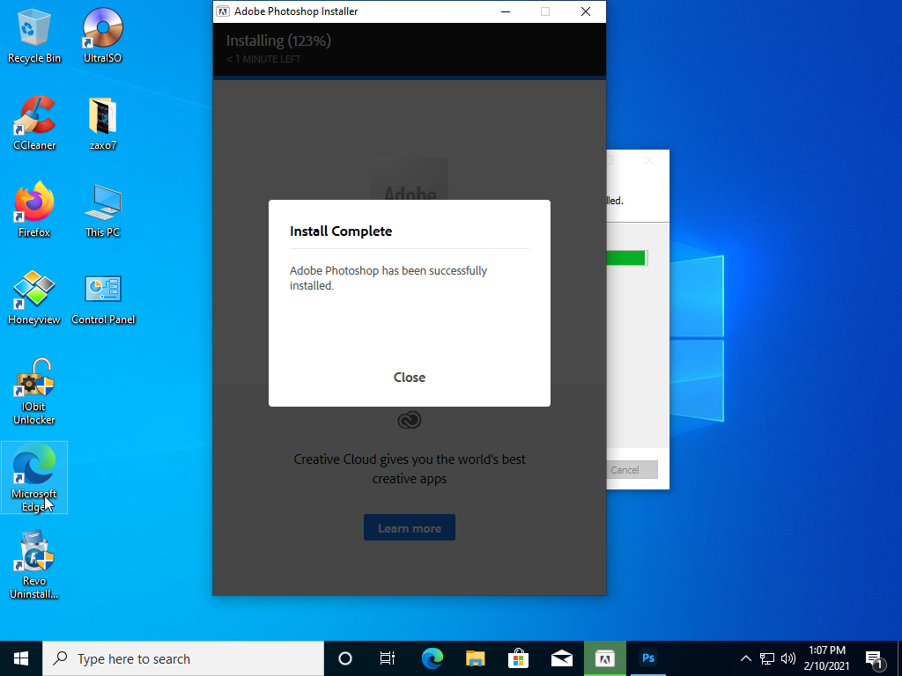This screenshot has width=902, height=676.
Task: Click the taskbar search box
Action: (x=183, y=658)
